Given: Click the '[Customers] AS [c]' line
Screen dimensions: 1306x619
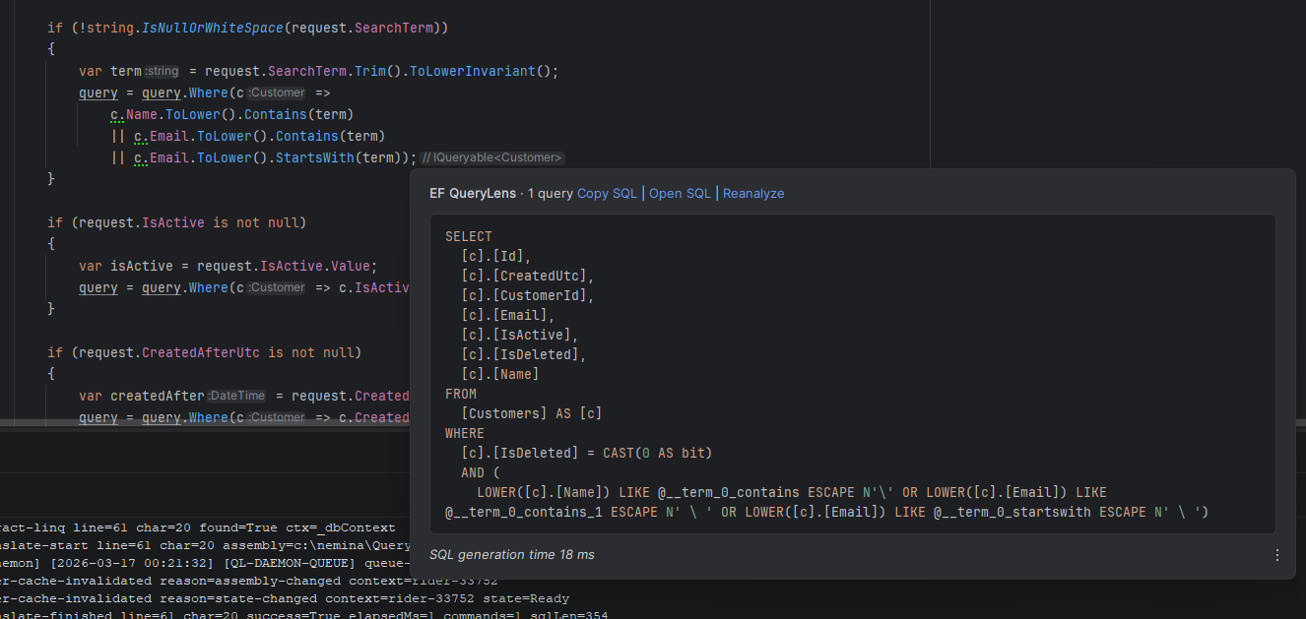Looking at the screenshot, I should coord(532,414).
